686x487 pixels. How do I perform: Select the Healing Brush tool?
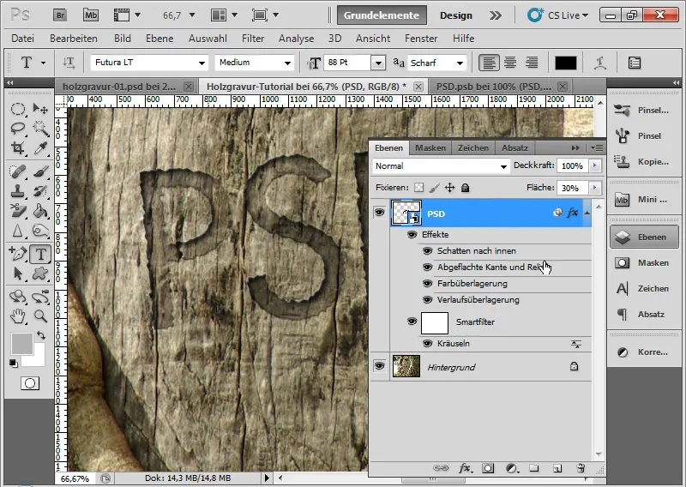click(17, 171)
